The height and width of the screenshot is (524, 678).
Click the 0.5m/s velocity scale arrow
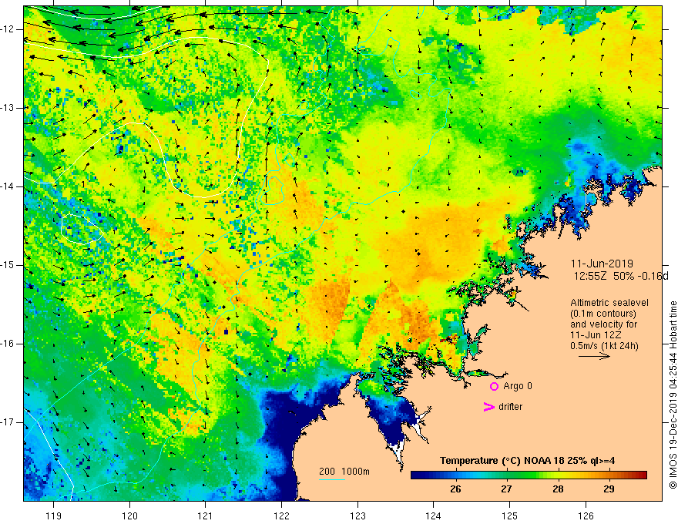[x=595, y=356]
